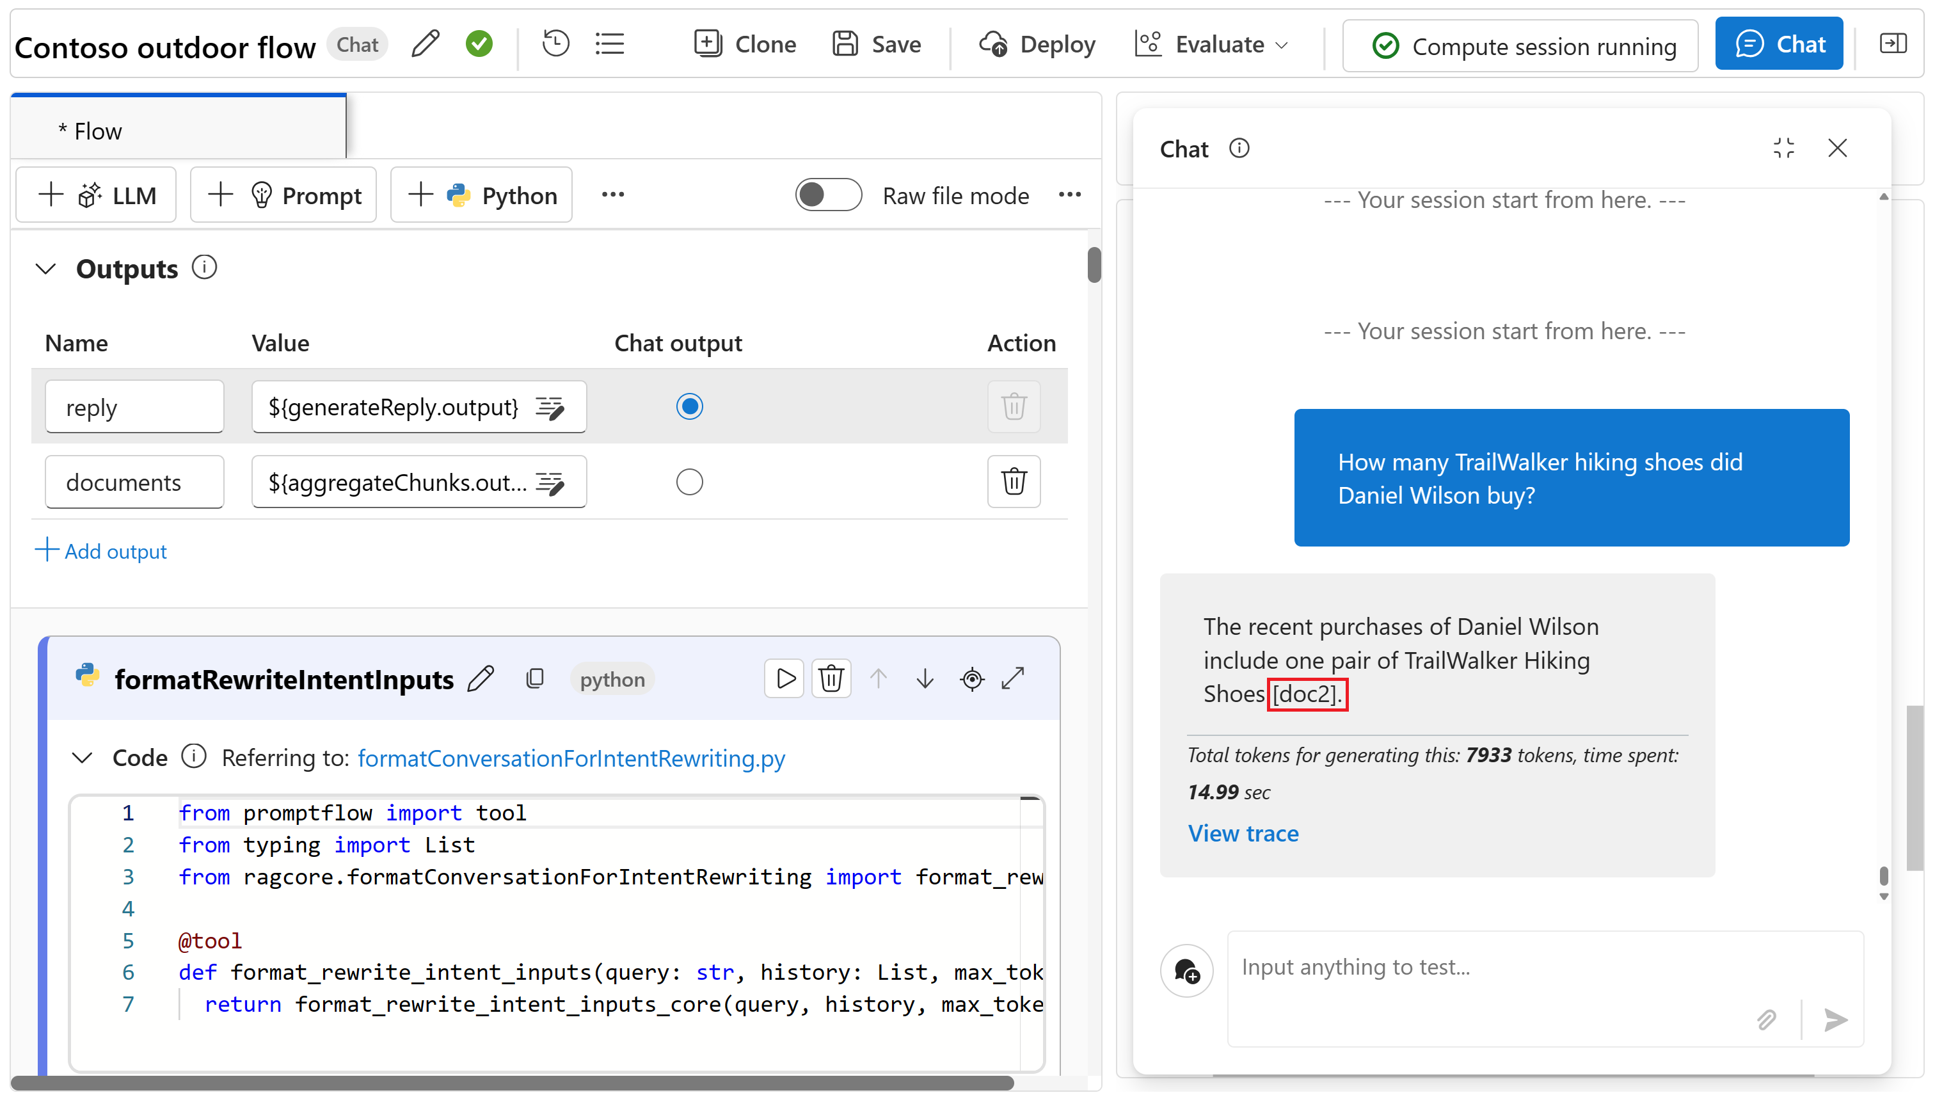The width and height of the screenshot is (1935, 1102).
Task: Click the flow editor vertical scrollbar
Action: [x=1094, y=264]
